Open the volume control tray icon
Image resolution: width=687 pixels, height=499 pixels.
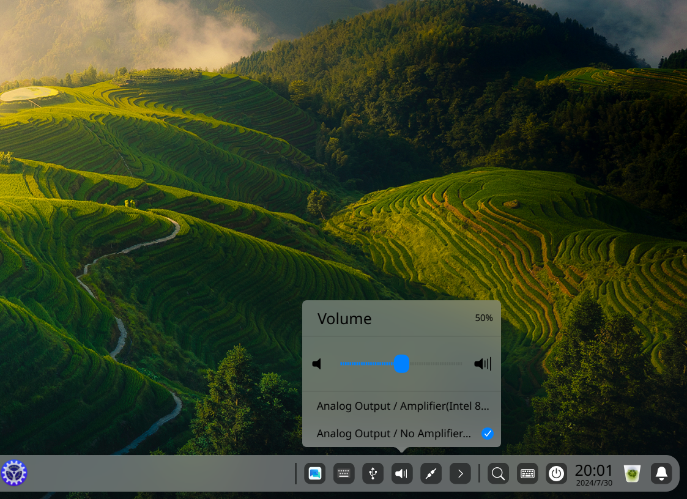pos(402,473)
